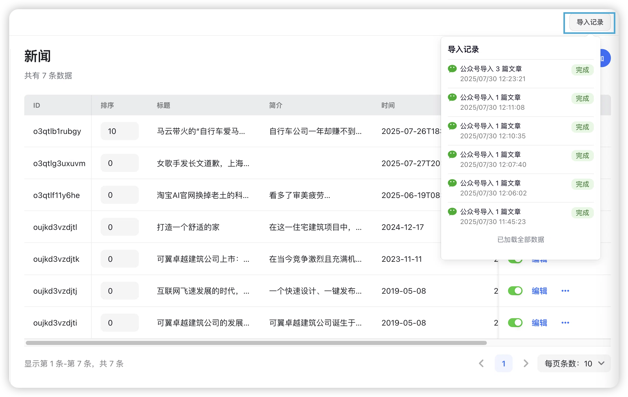Click WeChat icon of 12:11:08 import record
Viewport: 628px width, 397px height.
tap(452, 97)
